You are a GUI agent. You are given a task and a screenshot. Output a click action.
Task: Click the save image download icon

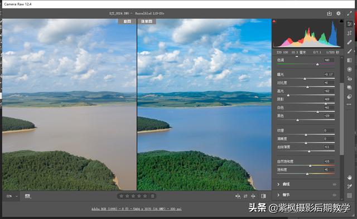[x=329, y=13]
